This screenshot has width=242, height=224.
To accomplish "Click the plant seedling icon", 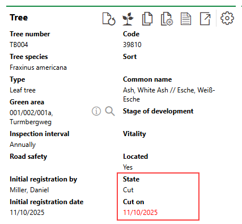I will [x=128, y=19].
